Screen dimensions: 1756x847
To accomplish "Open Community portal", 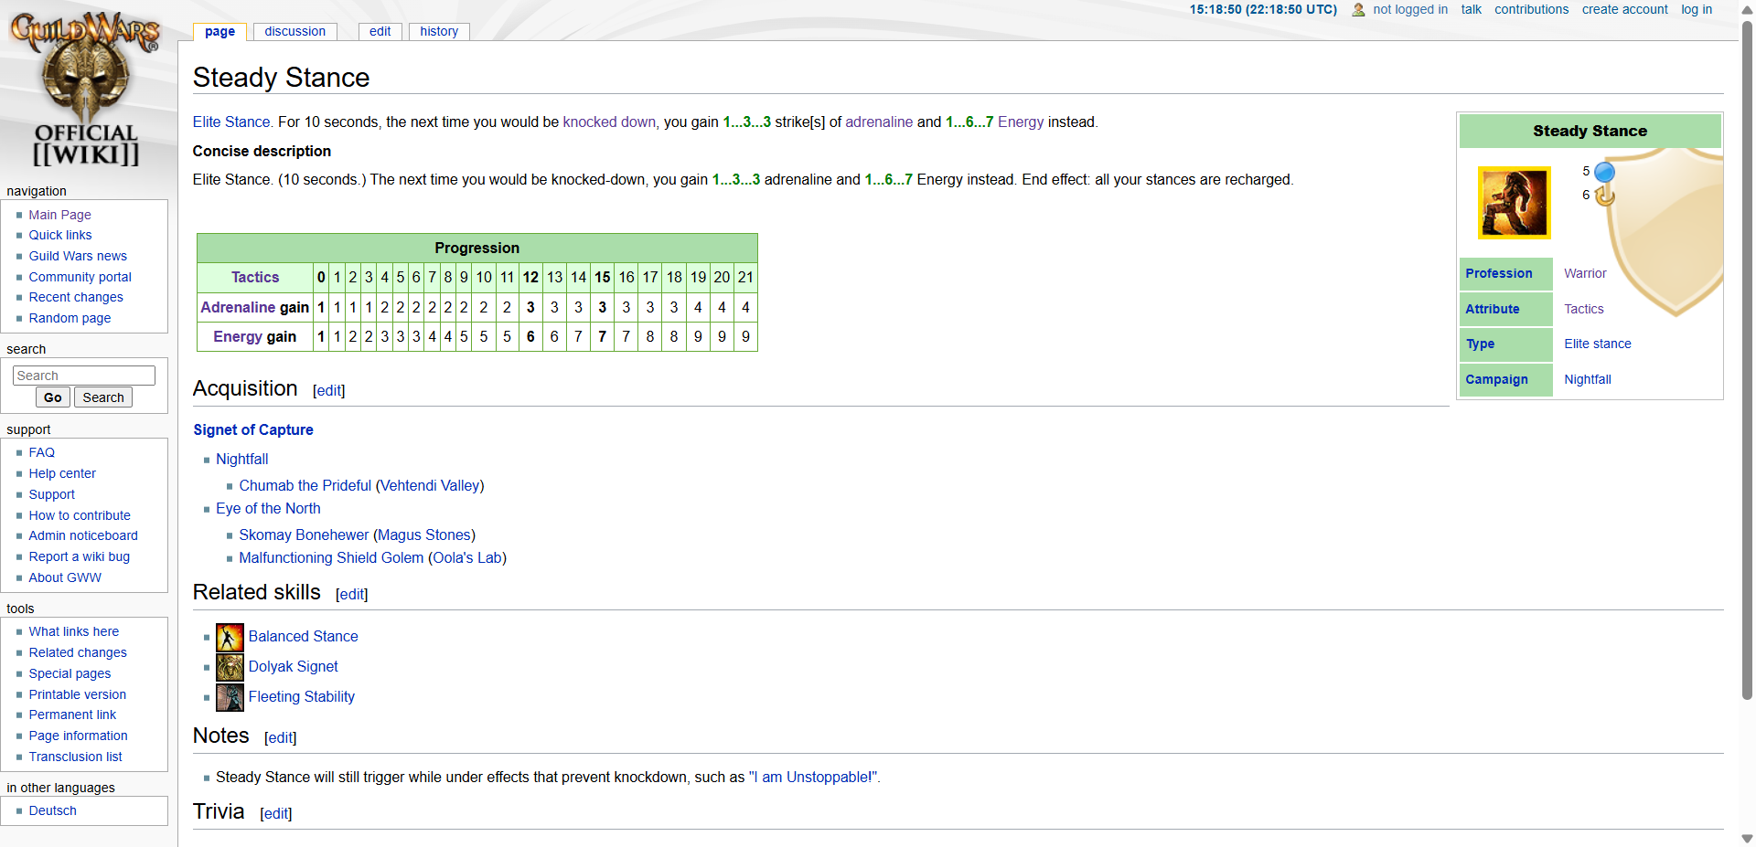I will pos(80,277).
